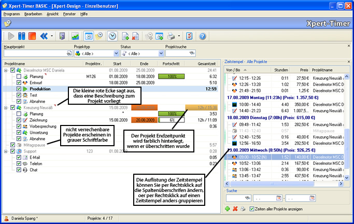Click the binoculars icon in Hauptprojekt field
The height and width of the screenshot is (224, 354).
click(x=69, y=53)
